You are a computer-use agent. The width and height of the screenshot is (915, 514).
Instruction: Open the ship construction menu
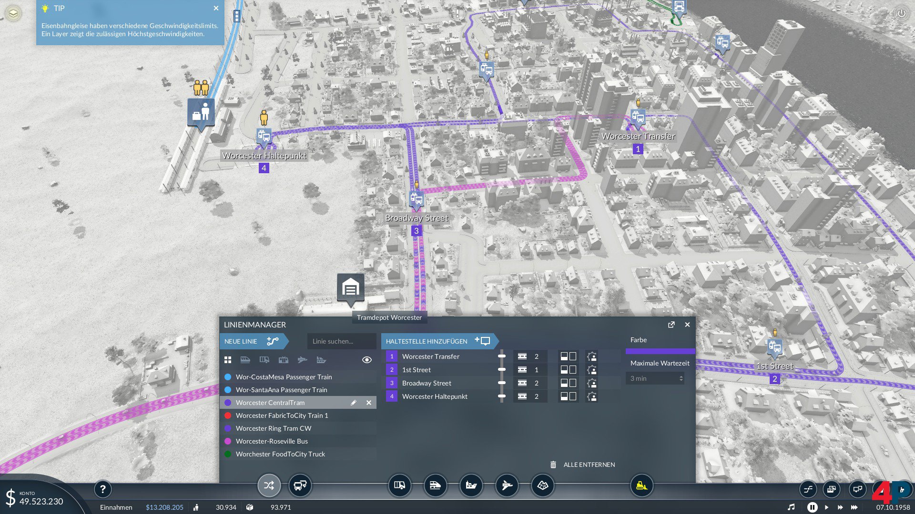[x=471, y=485]
